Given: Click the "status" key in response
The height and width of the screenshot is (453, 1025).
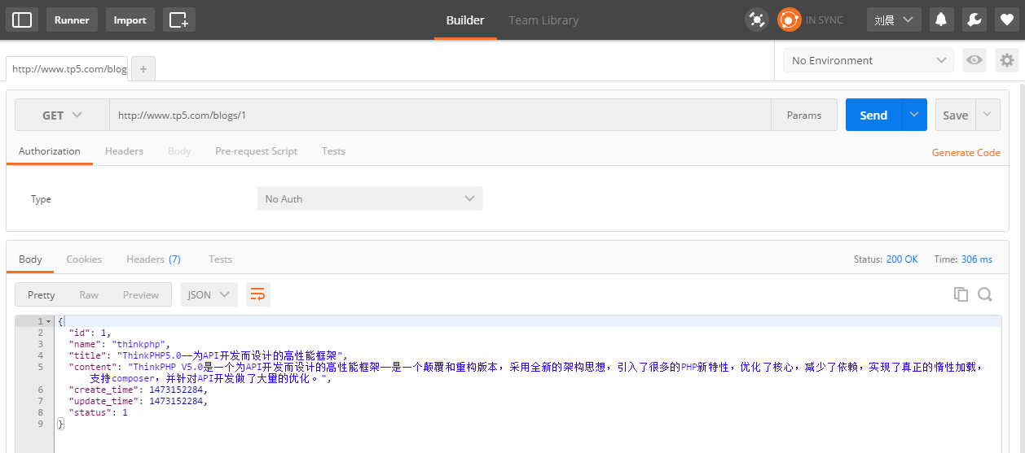Looking at the screenshot, I should coord(90,412).
